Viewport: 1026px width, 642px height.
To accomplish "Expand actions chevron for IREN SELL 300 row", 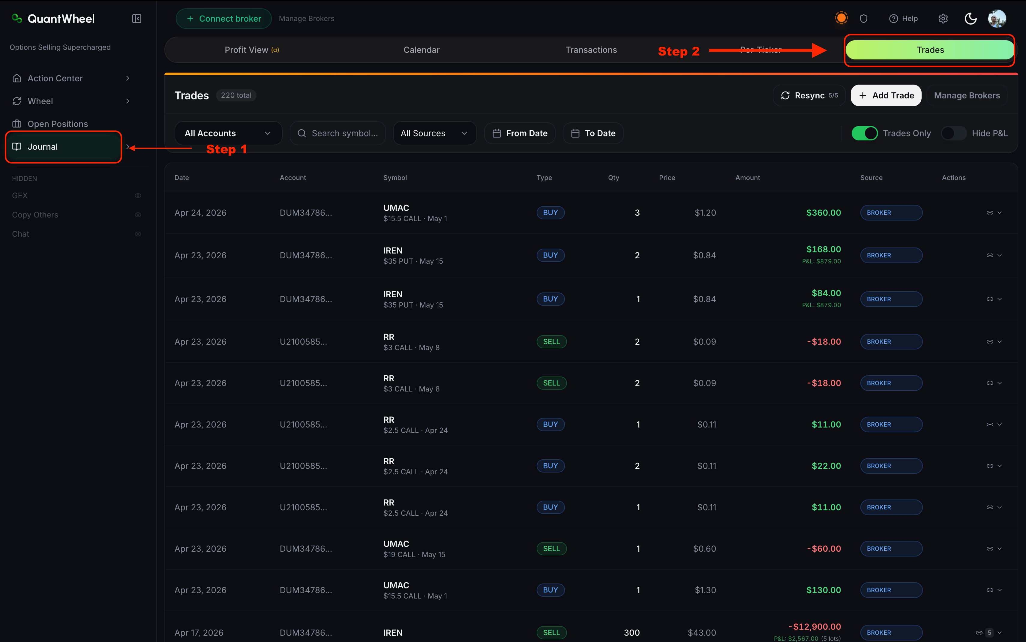I will tap(1000, 633).
